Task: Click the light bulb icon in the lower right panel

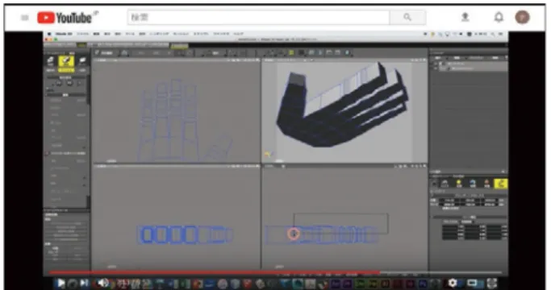Action: pos(458,184)
